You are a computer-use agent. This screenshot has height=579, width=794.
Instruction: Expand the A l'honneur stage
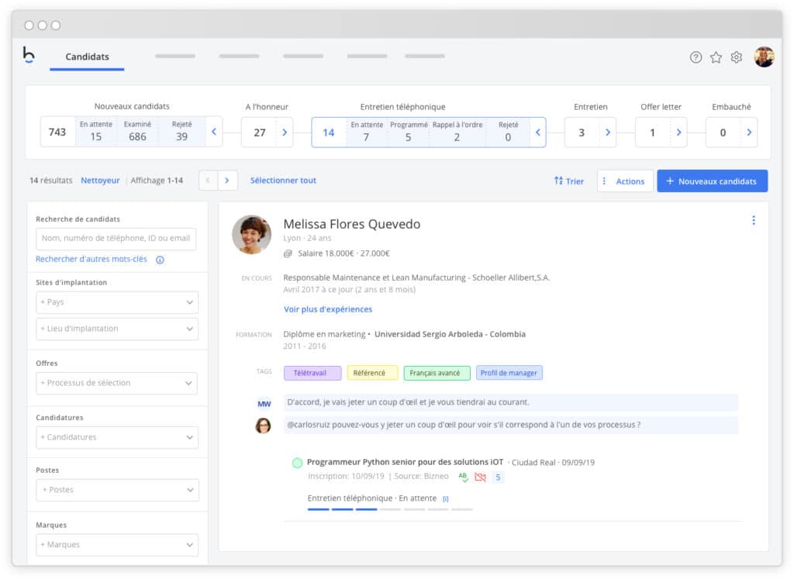coord(285,132)
